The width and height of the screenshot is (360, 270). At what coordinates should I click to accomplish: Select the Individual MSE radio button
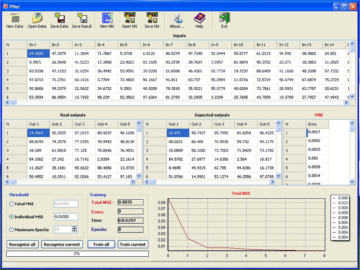coord(11,217)
